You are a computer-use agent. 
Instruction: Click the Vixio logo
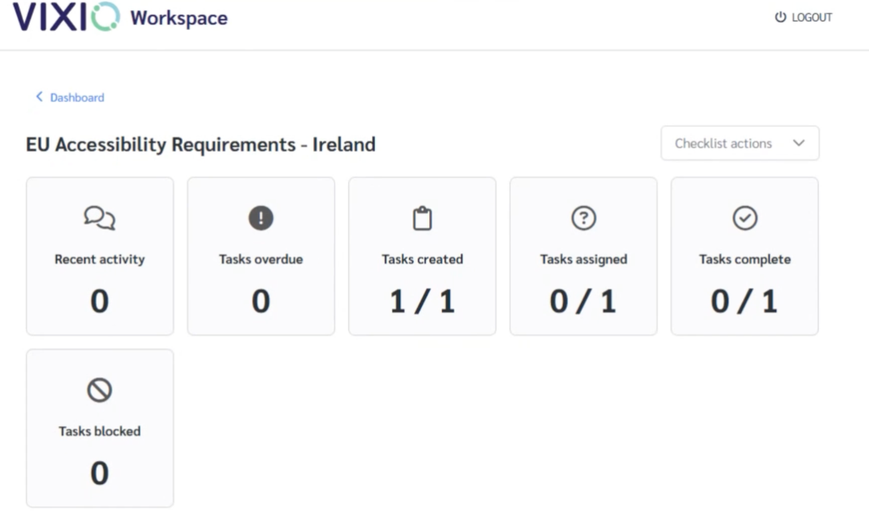(x=66, y=17)
